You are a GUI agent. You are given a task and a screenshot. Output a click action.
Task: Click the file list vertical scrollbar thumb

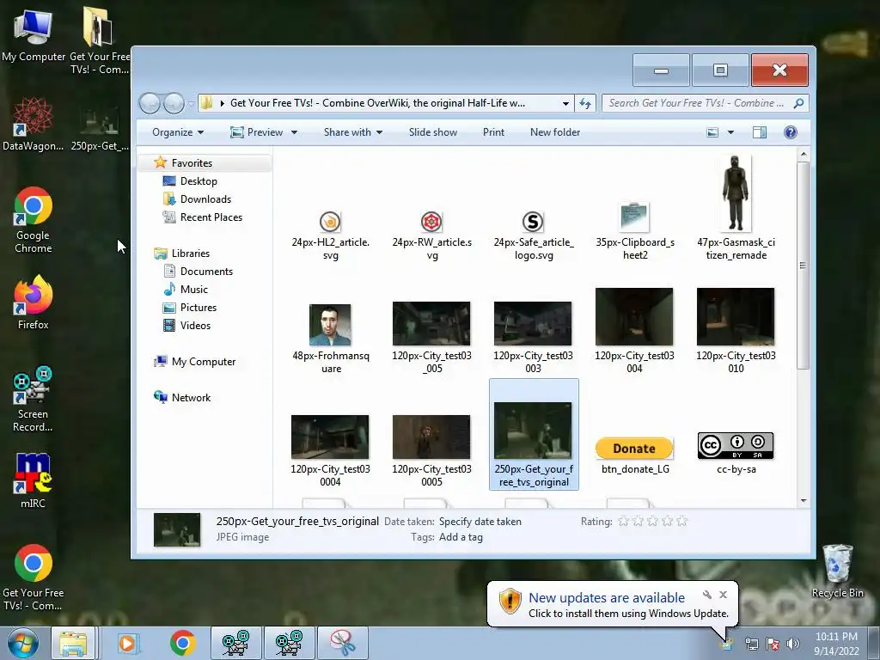pyautogui.click(x=804, y=266)
